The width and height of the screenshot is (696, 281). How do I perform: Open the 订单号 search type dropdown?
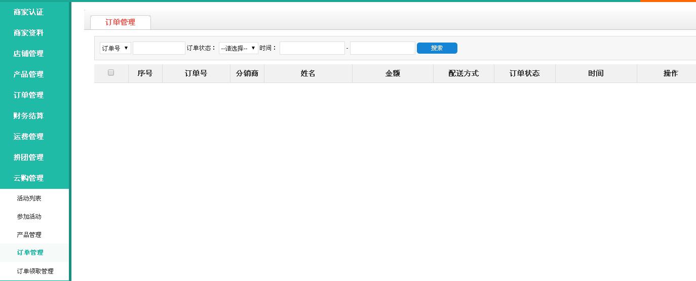115,48
